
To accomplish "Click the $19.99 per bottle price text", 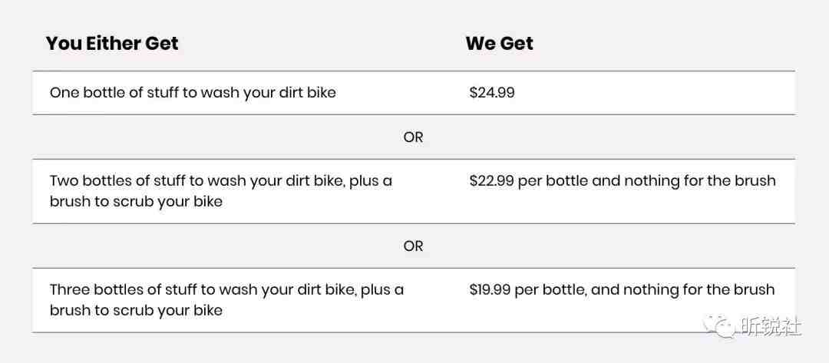I will pos(622,289).
